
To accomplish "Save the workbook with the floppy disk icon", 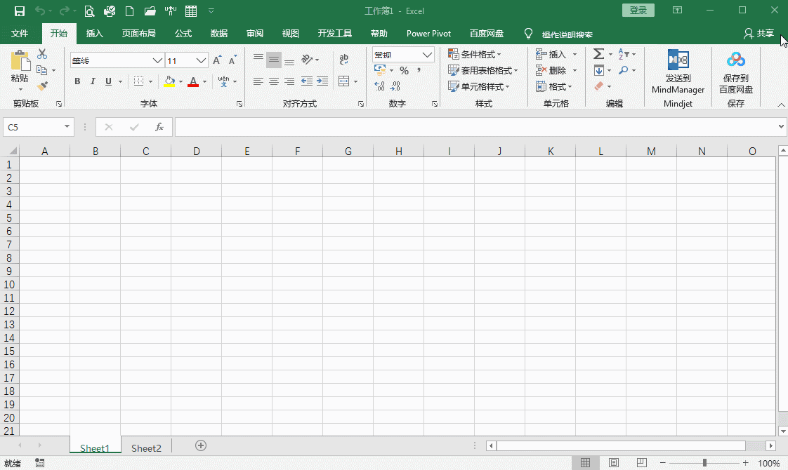I will coord(19,11).
